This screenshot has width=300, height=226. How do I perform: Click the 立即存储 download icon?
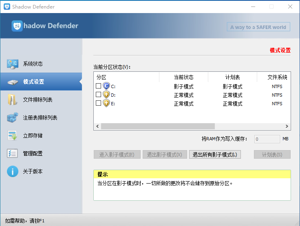[x=13, y=135]
